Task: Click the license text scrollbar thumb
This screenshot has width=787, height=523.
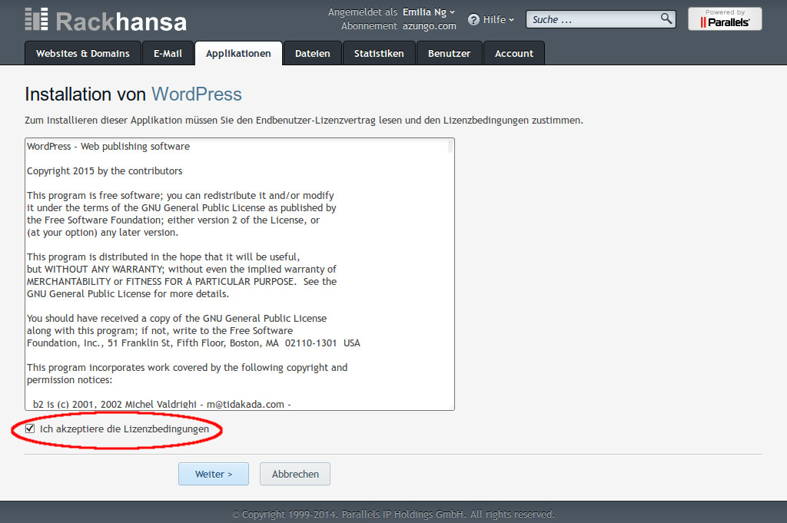Action: pyautogui.click(x=450, y=146)
